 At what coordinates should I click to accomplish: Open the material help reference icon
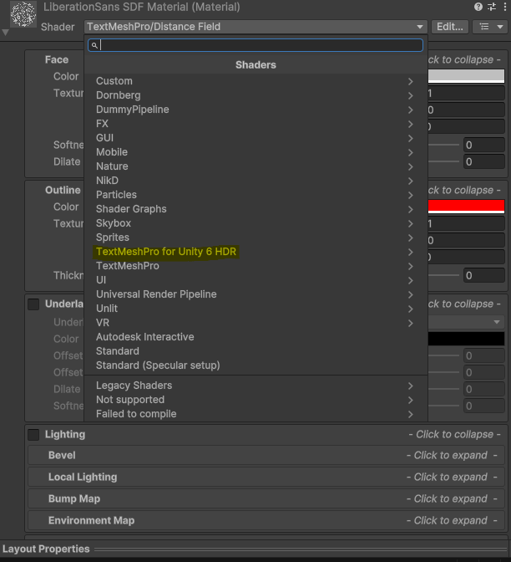(478, 7)
